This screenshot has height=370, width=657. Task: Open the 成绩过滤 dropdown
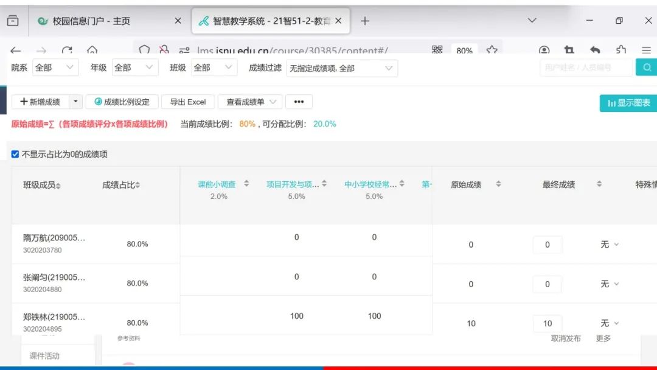pyautogui.click(x=342, y=68)
